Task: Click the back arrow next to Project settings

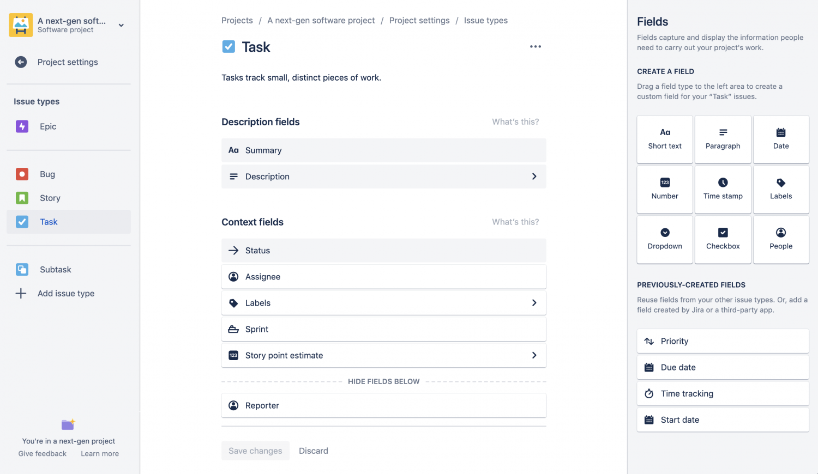Action: (x=21, y=62)
